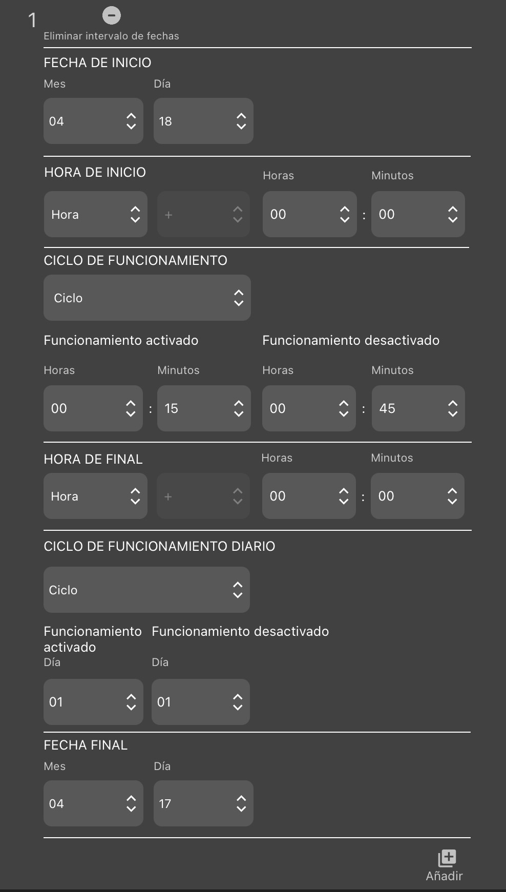This screenshot has width=506, height=892.
Task: Click the remove interval minus icon
Action: pyautogui.click(x=111, y=15)
